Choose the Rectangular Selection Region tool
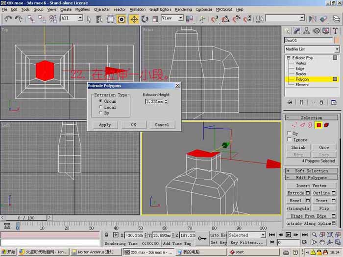 point(110,19)
